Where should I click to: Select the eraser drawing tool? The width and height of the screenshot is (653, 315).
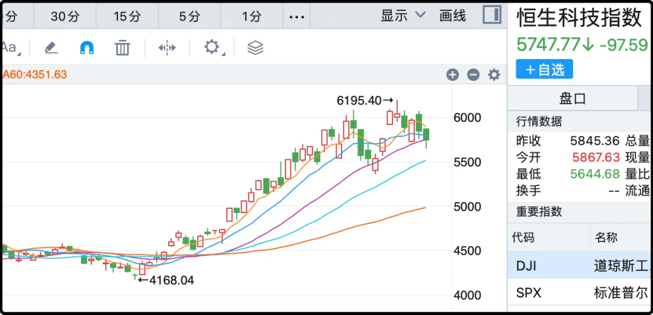[x=51, y=48]
